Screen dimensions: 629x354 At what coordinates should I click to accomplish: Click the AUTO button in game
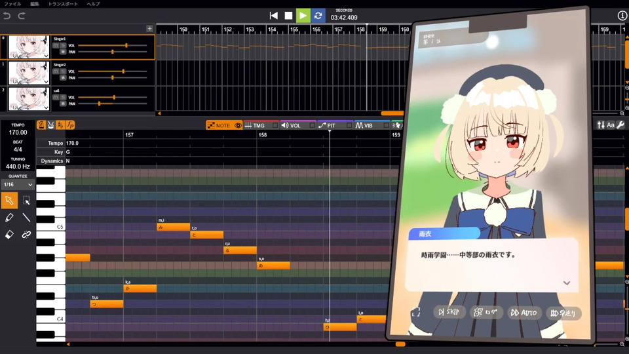coord(524,312)
